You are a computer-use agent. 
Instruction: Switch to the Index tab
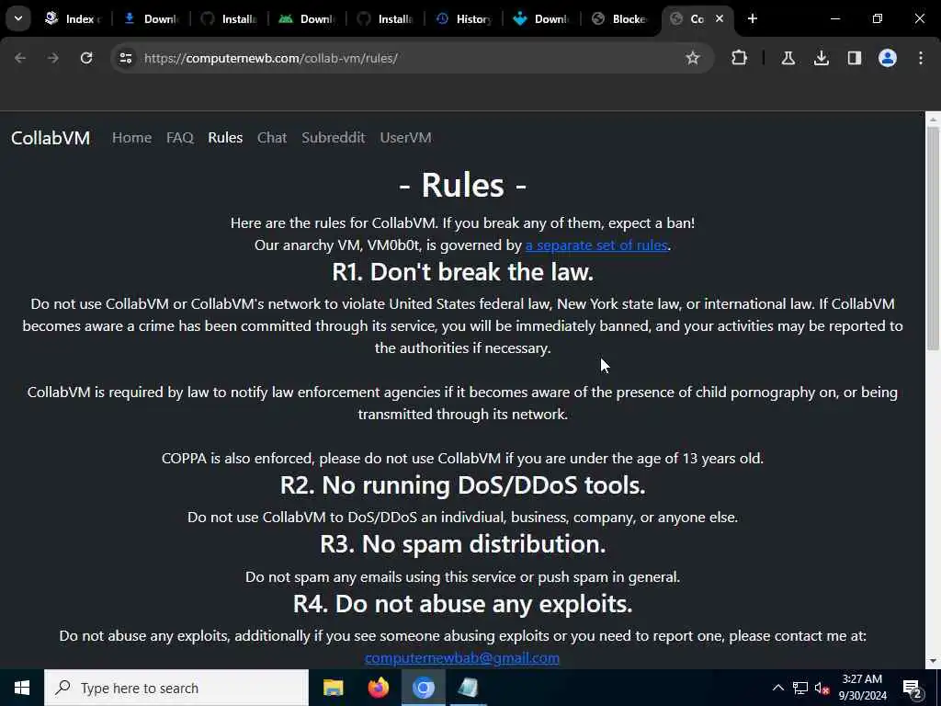(x=72, y=18)
